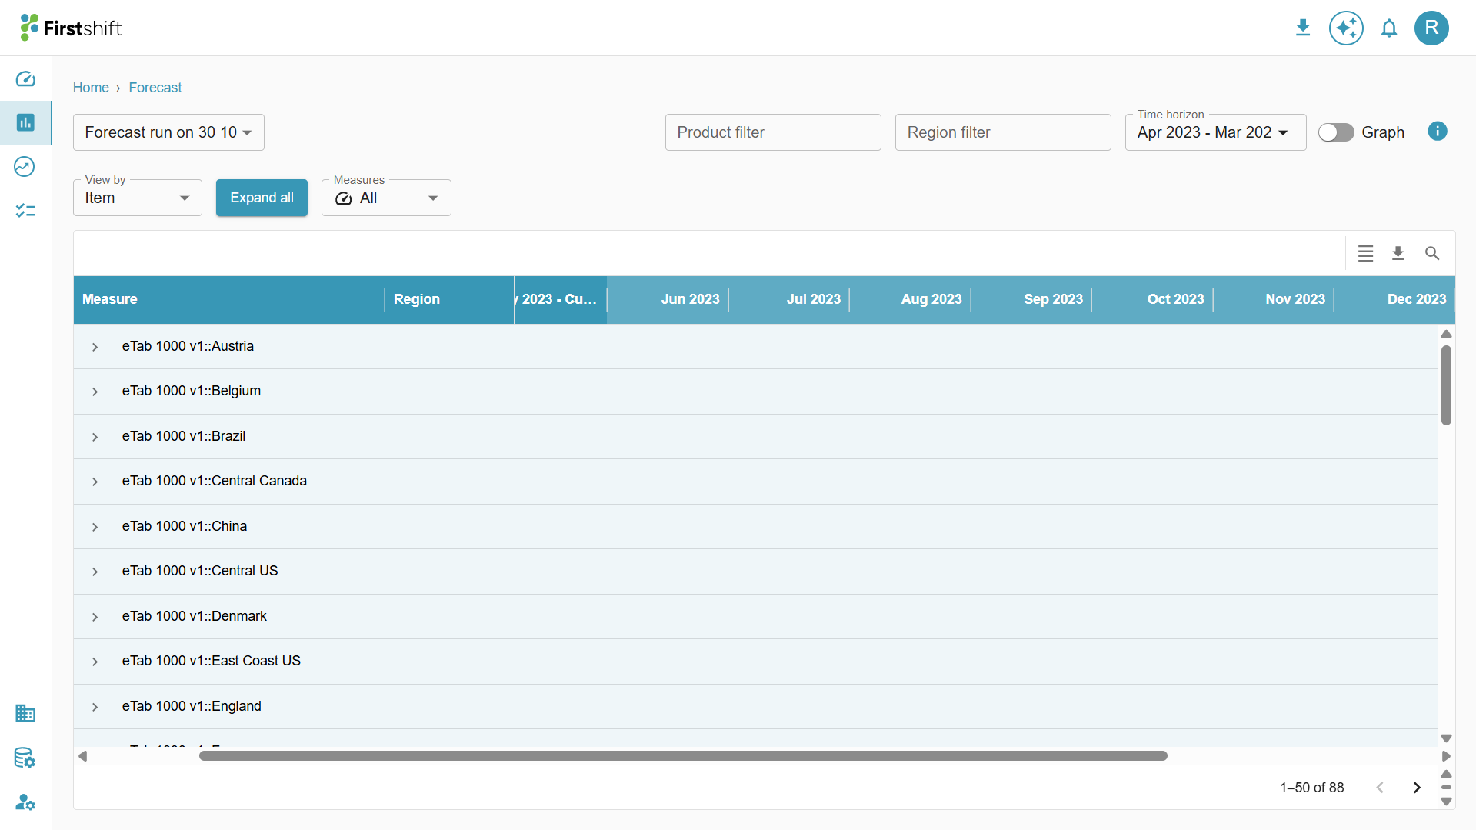Image resolution: width=1476 pixels, height=830 pixels.
Task: Click the Dec 2023 column header
Action: point(1394,299)
